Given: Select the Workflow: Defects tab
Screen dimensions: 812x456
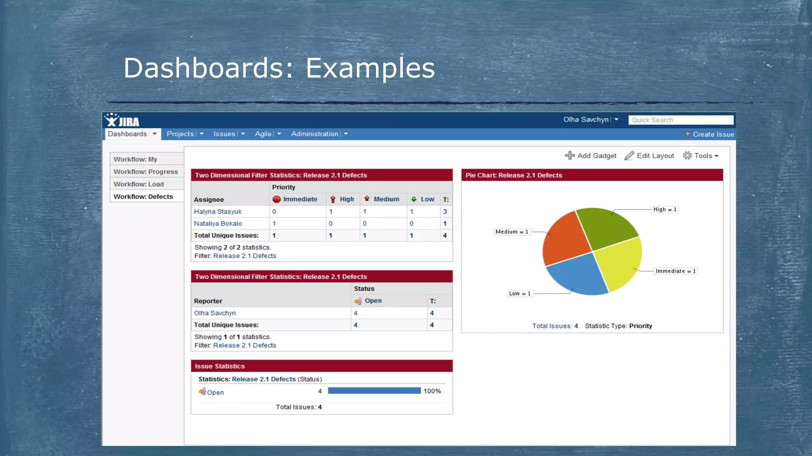Looking at the screenshot, I should click(x=147, y=196).
